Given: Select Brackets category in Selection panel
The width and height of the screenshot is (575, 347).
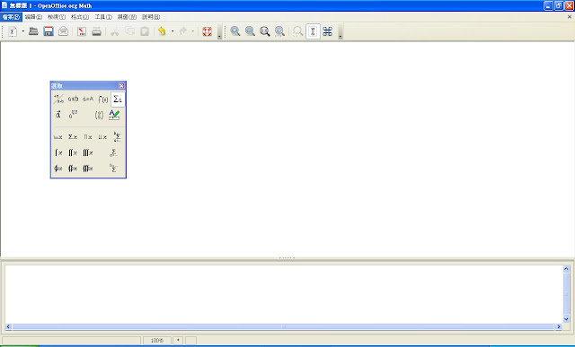Looking at the screenshot, I should pos(99,115).
